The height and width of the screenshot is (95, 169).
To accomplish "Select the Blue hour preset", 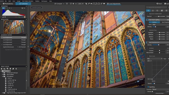I will point(10,82).
